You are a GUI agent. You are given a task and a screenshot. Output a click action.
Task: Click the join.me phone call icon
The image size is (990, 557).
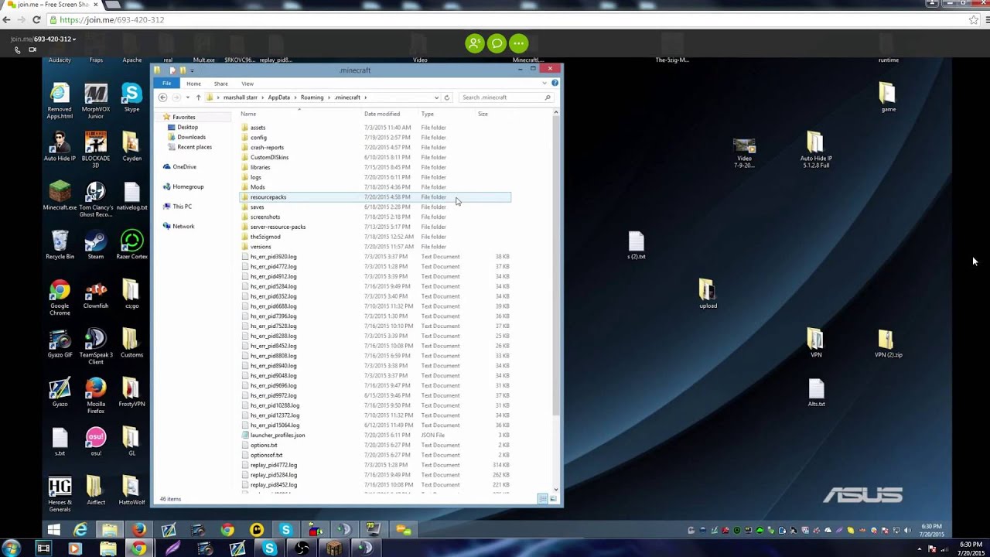pyautogui.click(x=17, y=50)
